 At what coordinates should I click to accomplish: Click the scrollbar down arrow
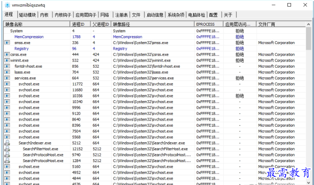[309, 182]
